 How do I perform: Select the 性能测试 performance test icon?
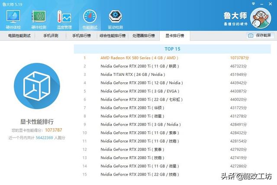click(90, 19)
